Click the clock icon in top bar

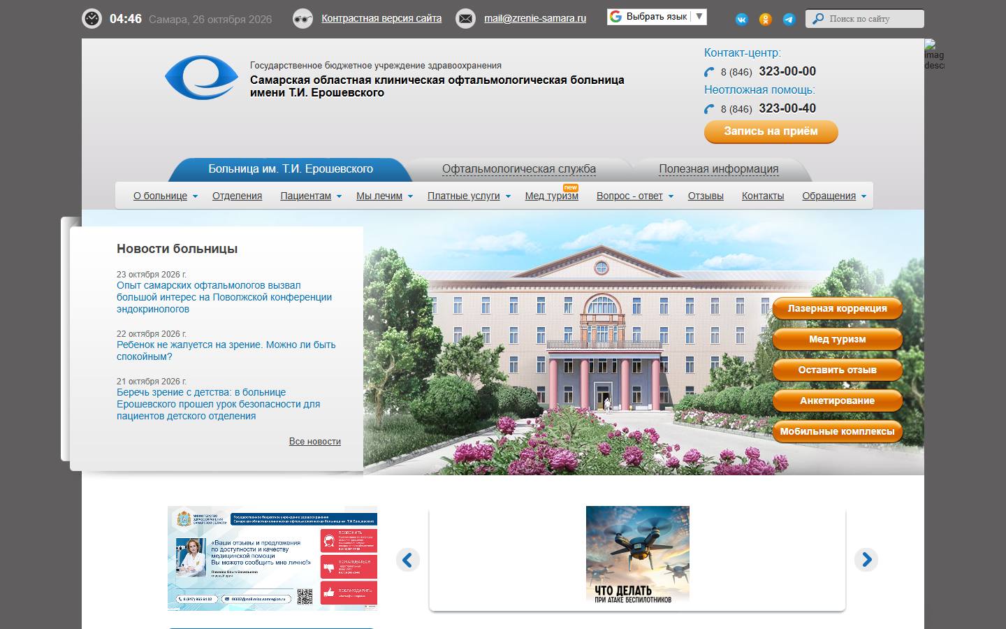pyautogui.click(x=92, y=19)
